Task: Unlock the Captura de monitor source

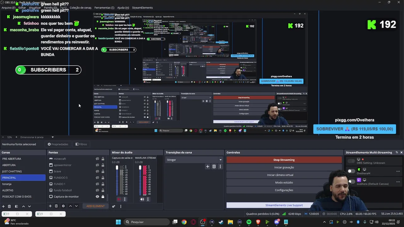Action: click(103, 196)
